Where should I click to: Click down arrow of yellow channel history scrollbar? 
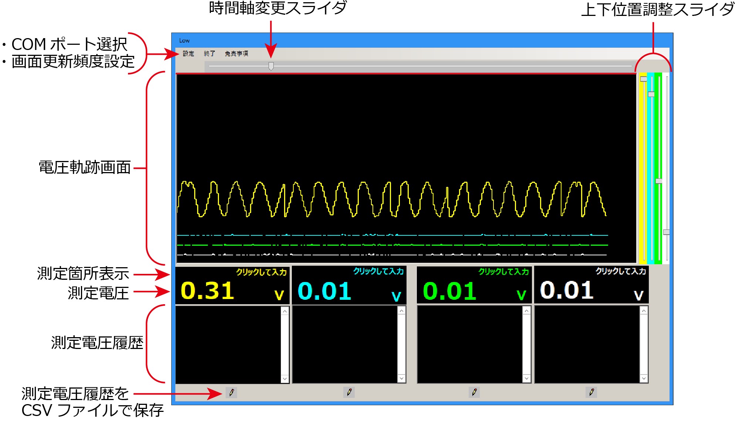tap(284, 379)
